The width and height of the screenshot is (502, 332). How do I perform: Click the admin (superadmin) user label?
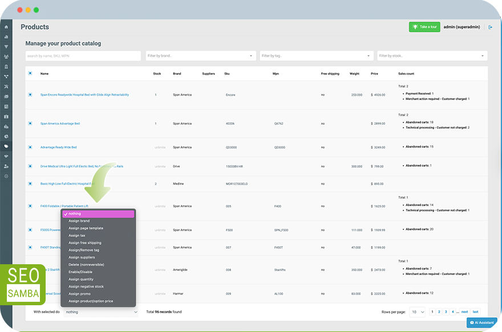[461, 27]
